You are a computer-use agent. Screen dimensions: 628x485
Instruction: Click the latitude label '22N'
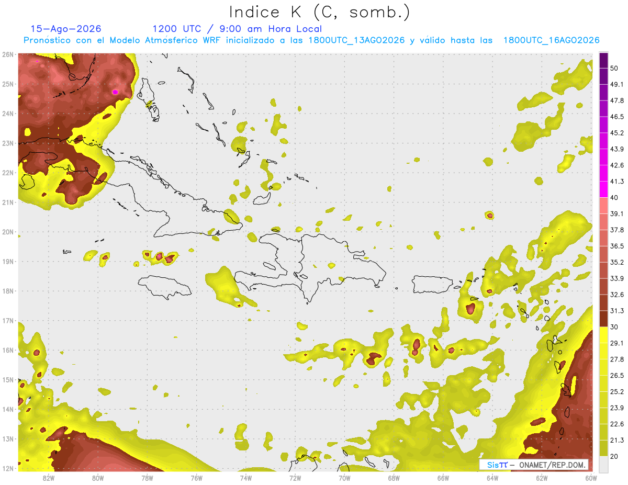[x=7, y=173]
